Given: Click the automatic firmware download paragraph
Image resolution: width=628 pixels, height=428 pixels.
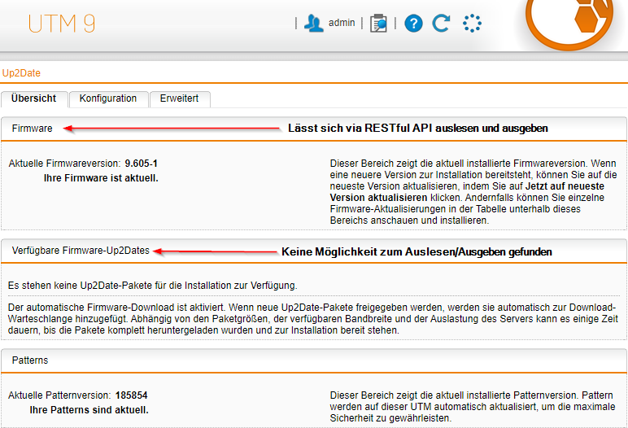Looking at the screenshot, I should pyautogui.click(x=313, y=319).
